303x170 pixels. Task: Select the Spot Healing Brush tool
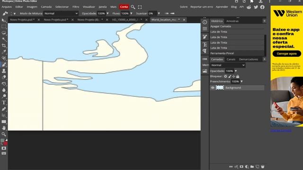pyautogui.click(x=4, y=58)
